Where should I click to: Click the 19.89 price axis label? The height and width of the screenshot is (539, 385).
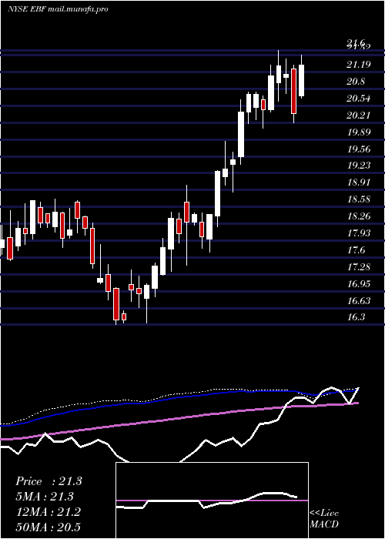(x=359, y=132)
